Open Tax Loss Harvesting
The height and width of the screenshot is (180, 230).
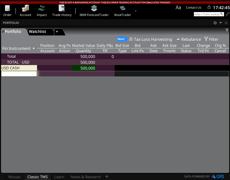pos(150,39)
